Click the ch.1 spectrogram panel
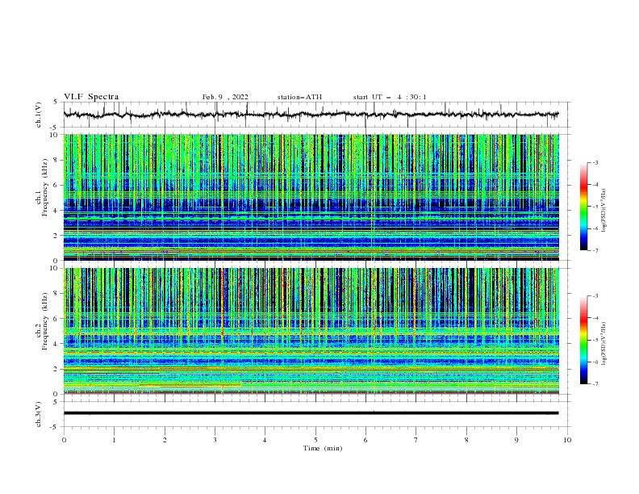The image size is (639, 494). tap(311, 197)
